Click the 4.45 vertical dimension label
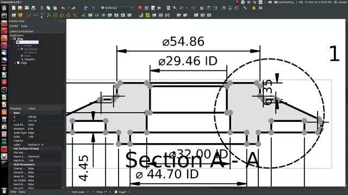 coord(83,168)
